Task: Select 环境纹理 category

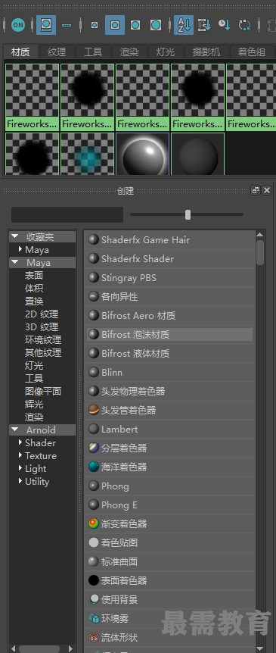Action: pyautogui.click(x=43, y=340)
